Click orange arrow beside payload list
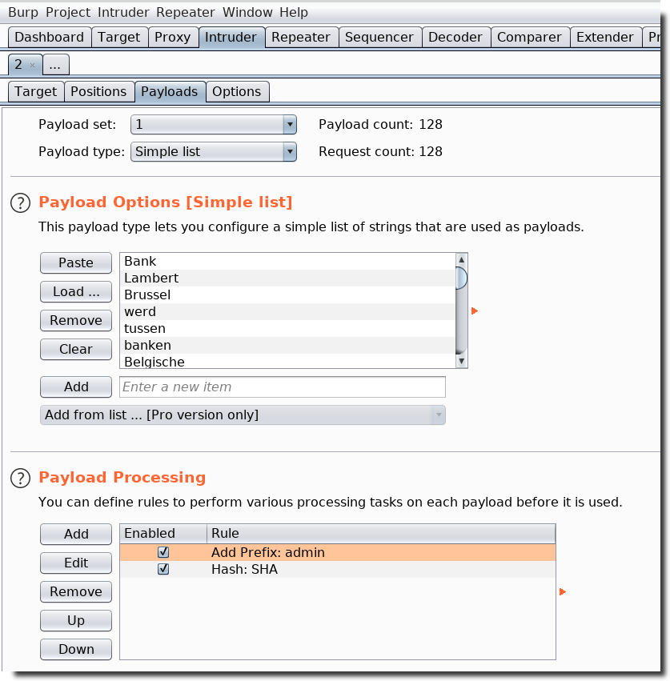 [x=475, y=311]
